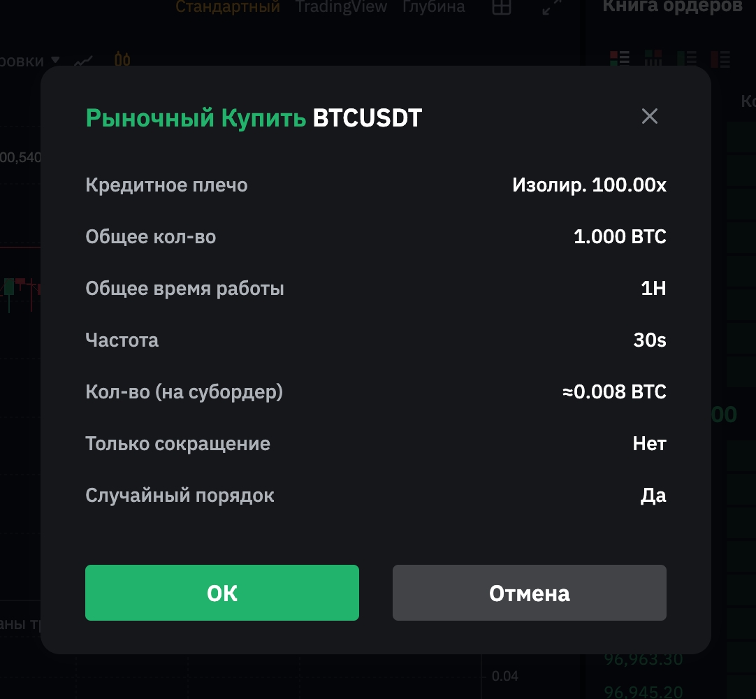Select the Глубина depth tab
Viewport: 756px width, 699px height.
tap(433, 8)
